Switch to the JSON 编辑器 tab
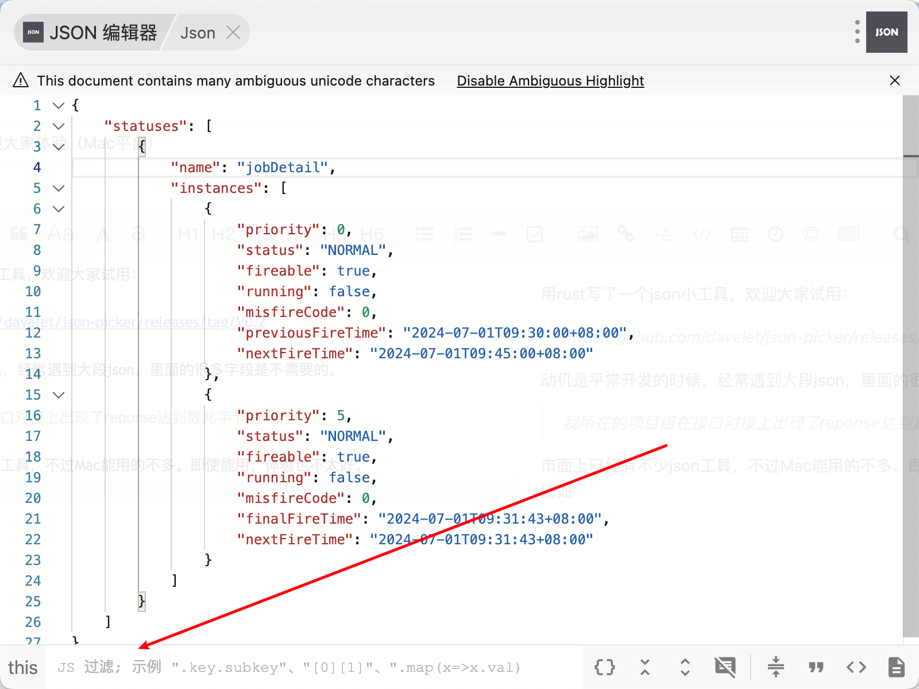The width and height of the screenshot is (919, 689). pyautogui.click(x=92, y=33)
